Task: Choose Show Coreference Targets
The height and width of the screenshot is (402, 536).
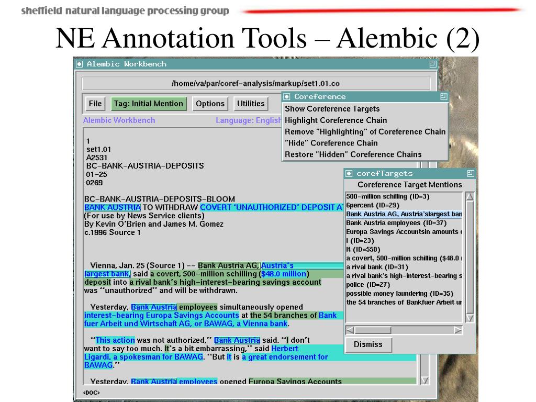Action: 332,109
